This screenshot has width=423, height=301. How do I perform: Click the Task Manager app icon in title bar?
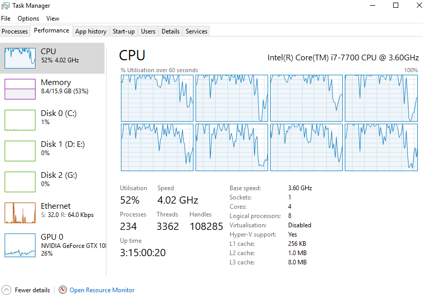[6, 6]
